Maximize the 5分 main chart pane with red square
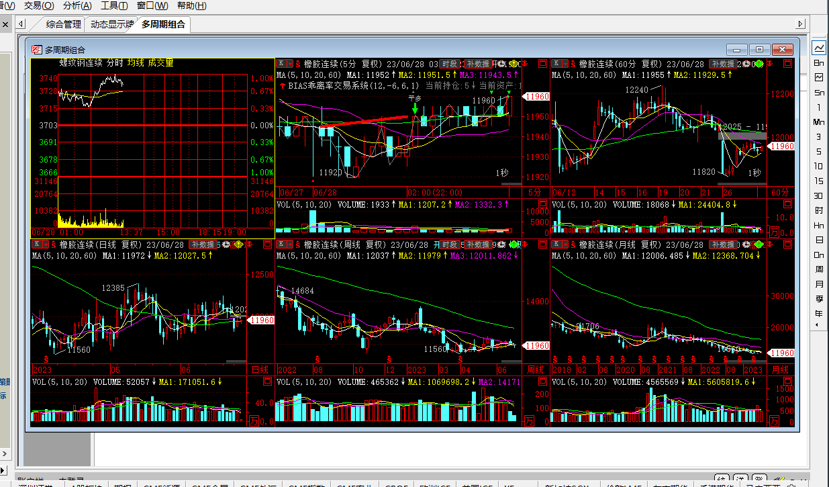 tap(542, 64)
